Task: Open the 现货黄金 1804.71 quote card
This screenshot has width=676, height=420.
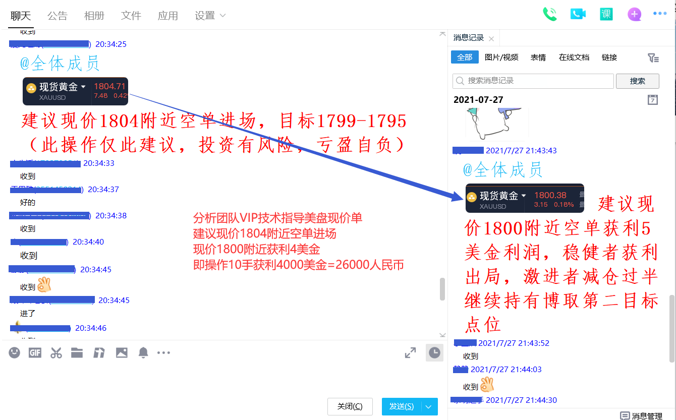Action: [x=75, y=91]
